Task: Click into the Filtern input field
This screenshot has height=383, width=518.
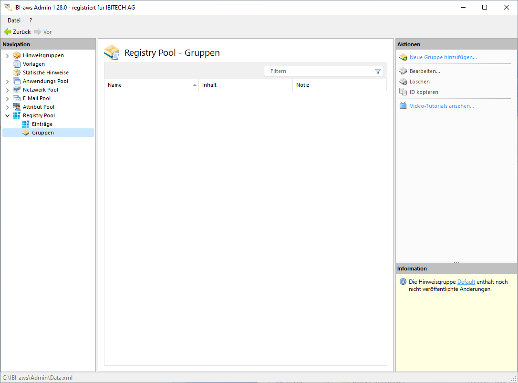Action: (x=320, y=71)
